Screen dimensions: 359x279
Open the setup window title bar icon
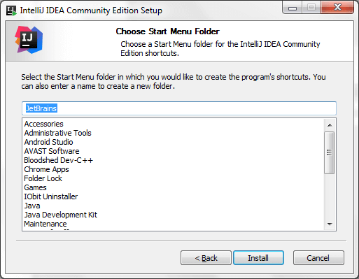(x=11, y=10)
